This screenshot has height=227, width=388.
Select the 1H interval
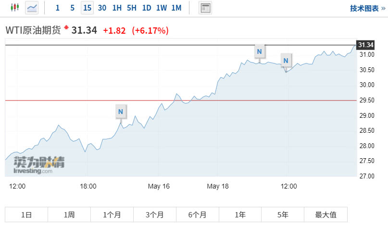pyautogui.click(x=117, y=8)
